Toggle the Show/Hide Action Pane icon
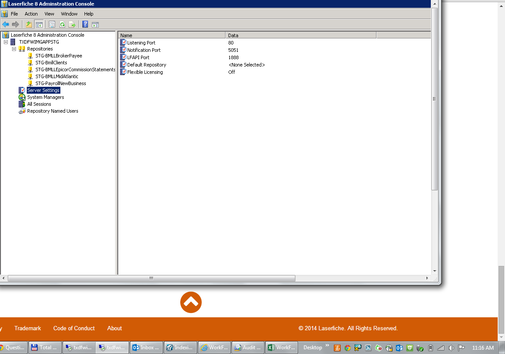 click(95, 25)
